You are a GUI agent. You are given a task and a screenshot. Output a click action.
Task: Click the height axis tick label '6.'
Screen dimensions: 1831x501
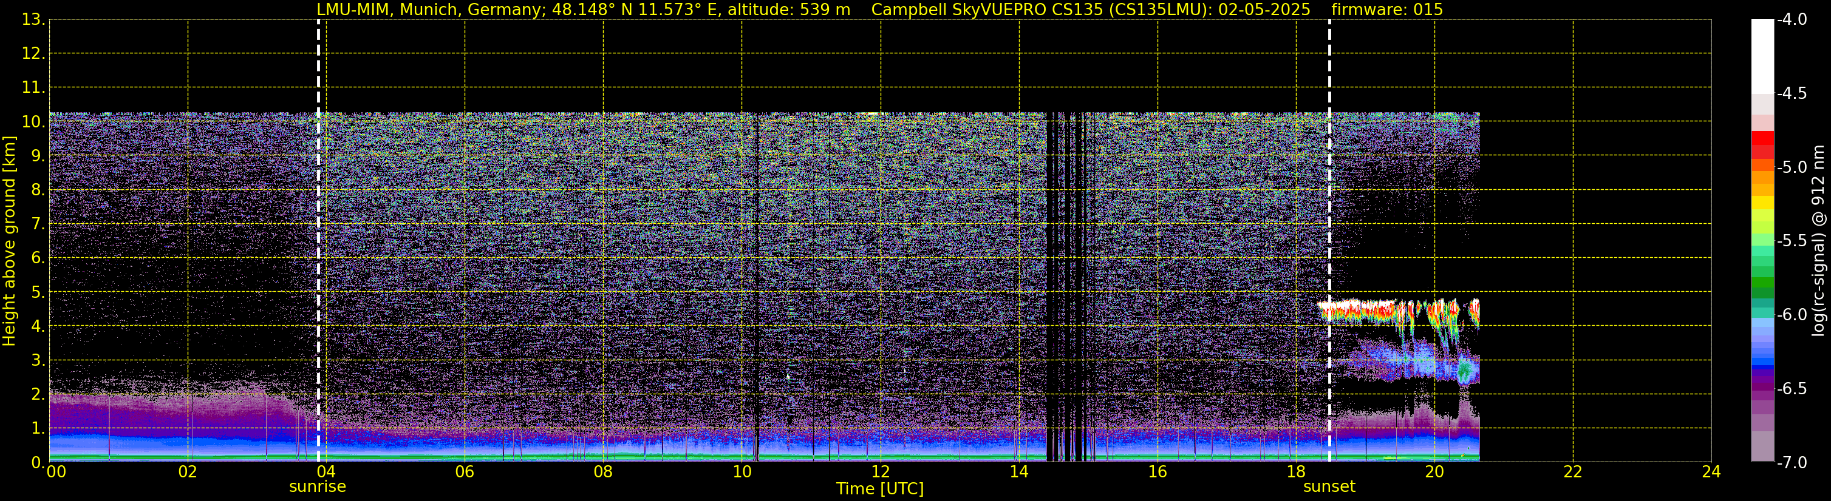(x=38, y=258)
